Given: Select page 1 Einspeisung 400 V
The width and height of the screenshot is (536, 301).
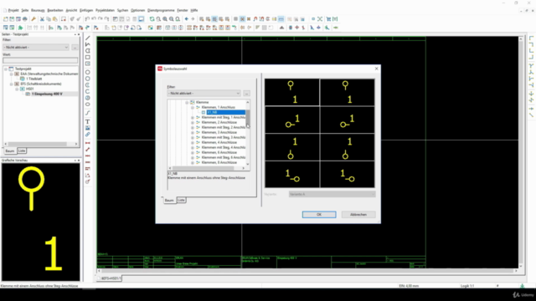Looking at the screenshot, I should (x=47, y=94).
